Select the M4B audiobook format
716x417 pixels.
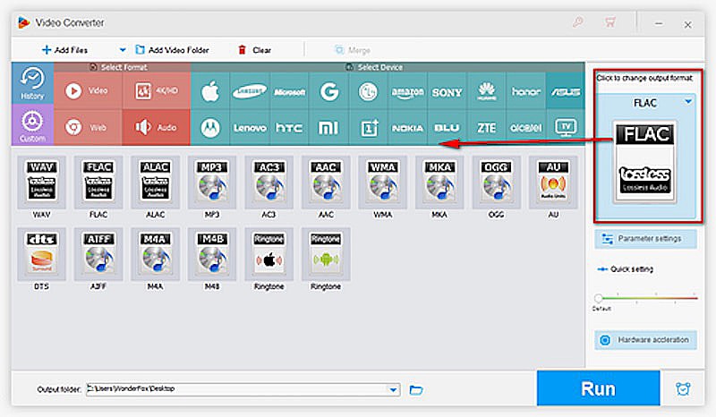pyautogui.click(x=212, y=254)
